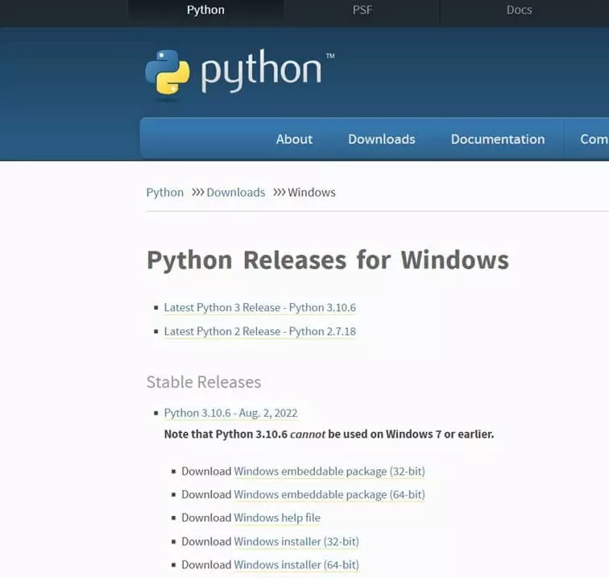Viewport: 609px width, 578px height.
Task: Click the Python Releases for Windows heading
Action: [328, 260]
